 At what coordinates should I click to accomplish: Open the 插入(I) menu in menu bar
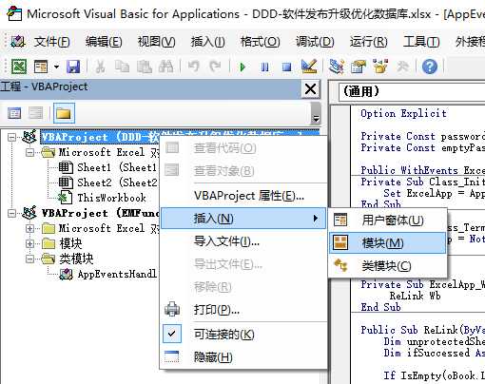click(x=207, y=42)
